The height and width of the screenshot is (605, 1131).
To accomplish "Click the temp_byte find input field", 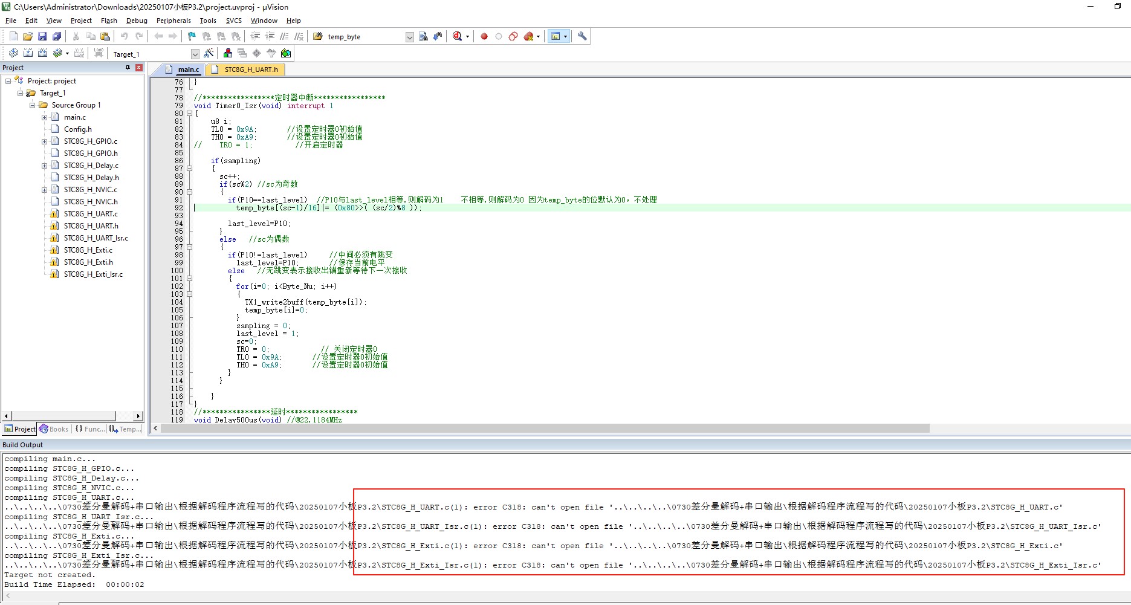I will (x=365, y=37).
